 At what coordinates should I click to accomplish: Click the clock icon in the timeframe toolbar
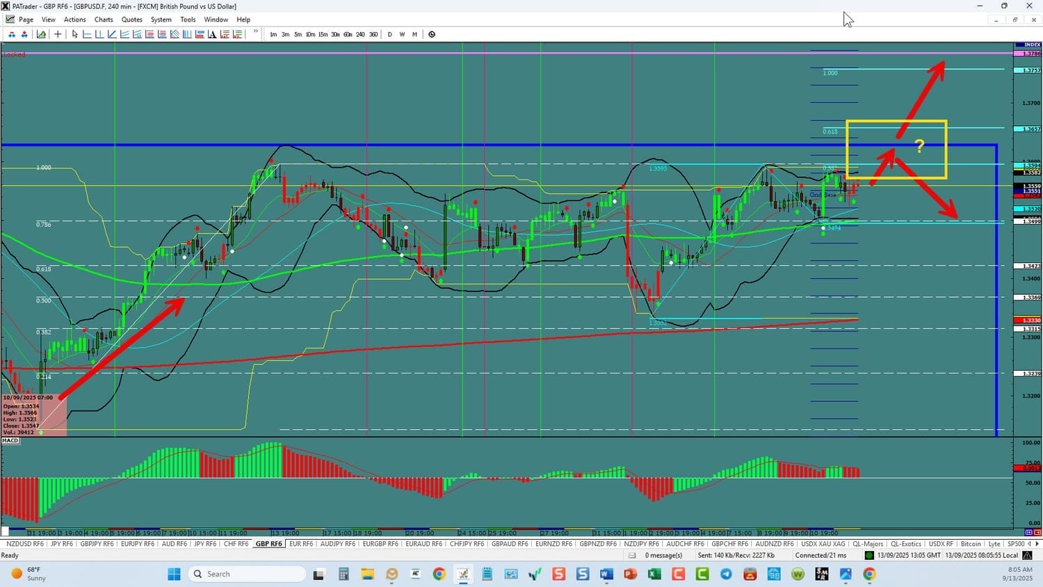(x=432, y=34)
